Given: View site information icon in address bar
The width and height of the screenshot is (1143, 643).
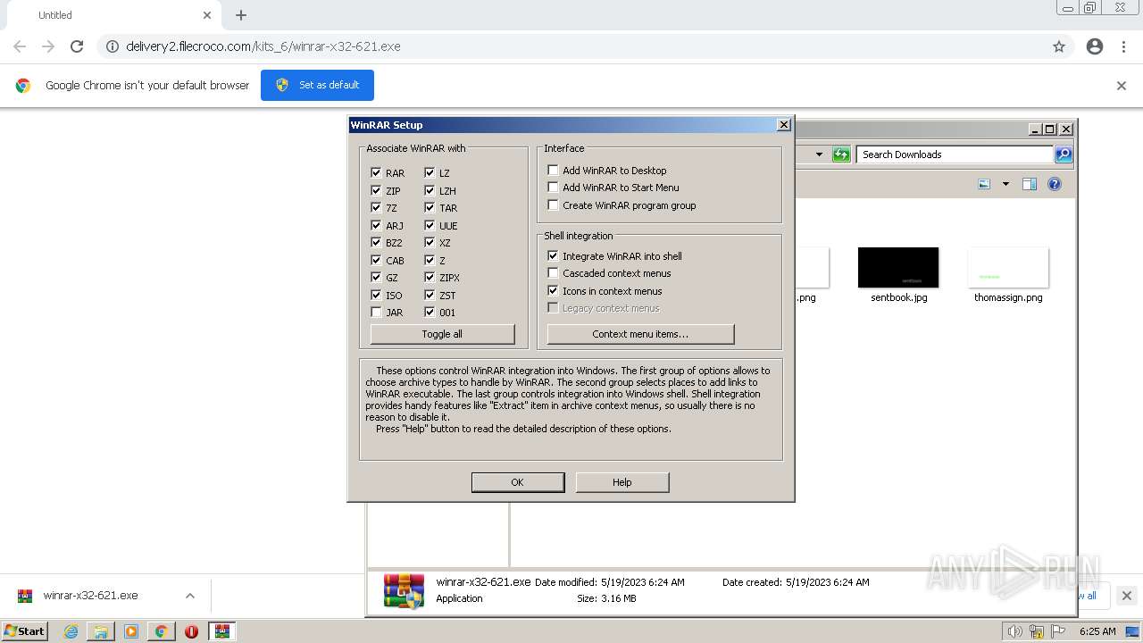Looking at the screenshot, I should [x=113, y=46].
